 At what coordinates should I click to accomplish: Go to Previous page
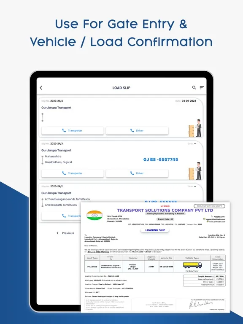click(x=65, y=233)
